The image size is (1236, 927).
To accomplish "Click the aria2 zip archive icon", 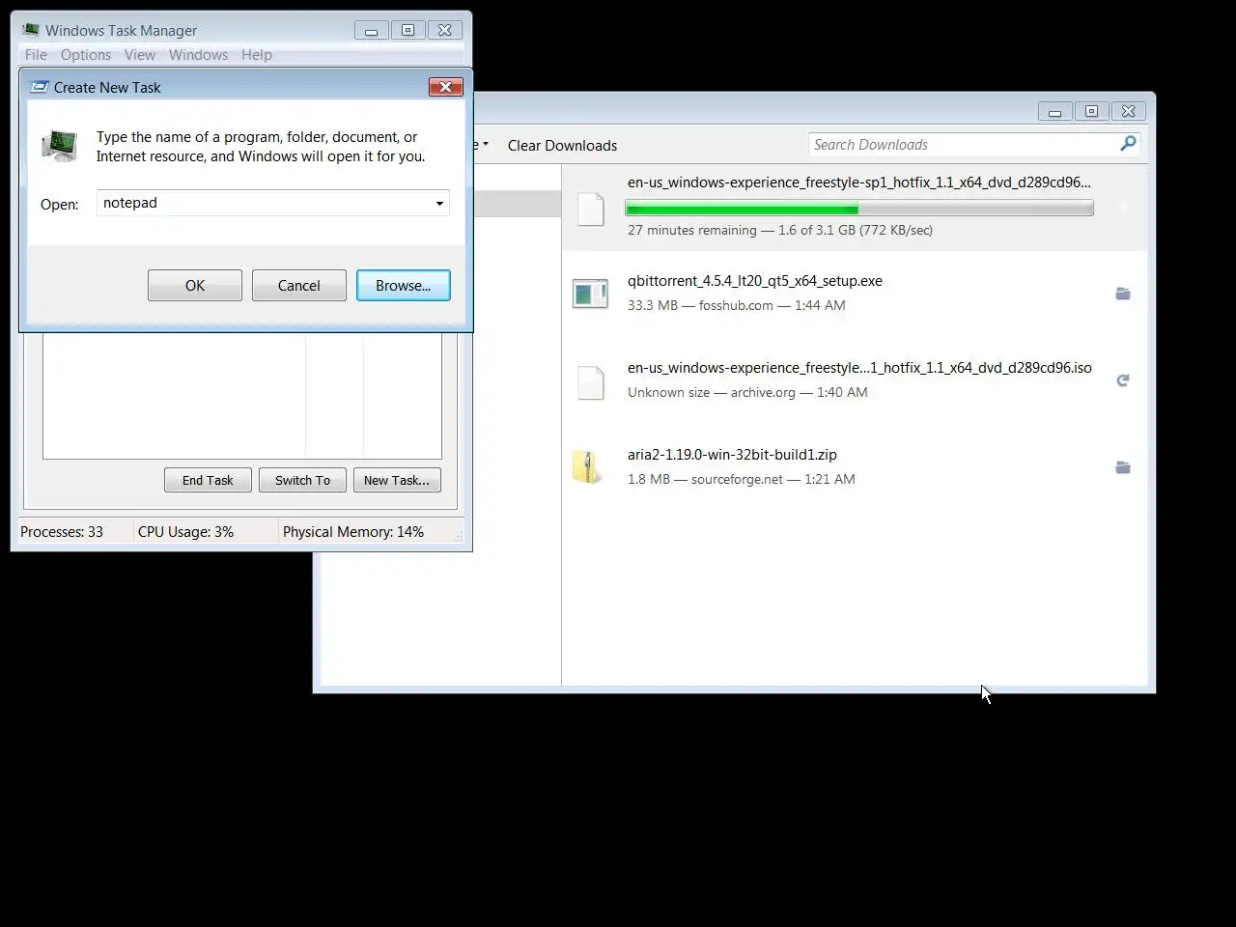I will [x=588, y=467].
